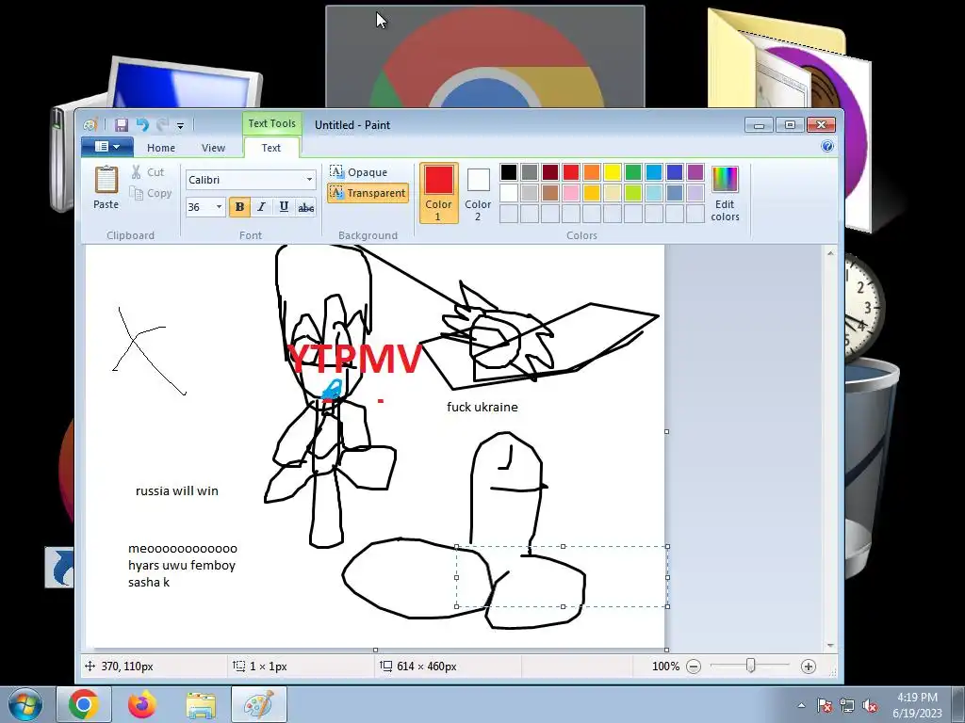Click the zoom slider thumb
This screenshot has width=965, height=723.
click(x=750, y=666)
